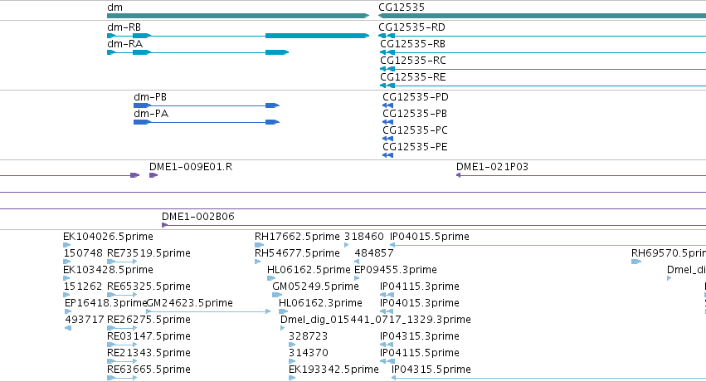This screenshot has height=382, width=706.
Task: Click the Dmel_dig_015441_0717_1329.3prime label
Action: click(x=376, y=320)
